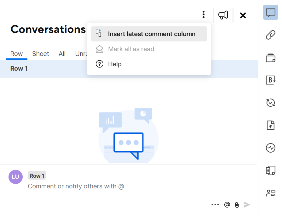This screenshot has width=282, height=216.
Task: Send the comment with the arrow icon
Action: pos(247,205)
